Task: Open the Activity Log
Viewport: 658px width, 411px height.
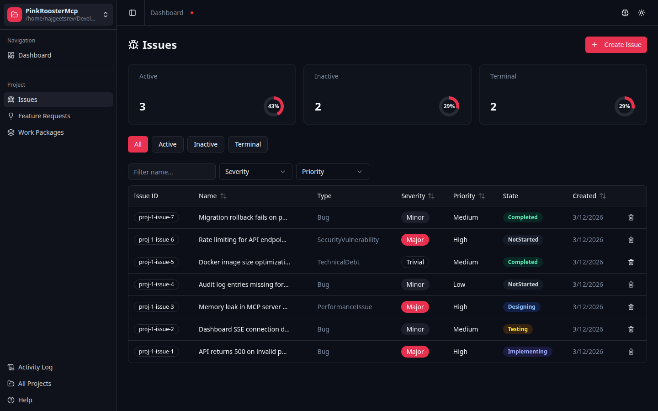Action: tap(58, 367)
